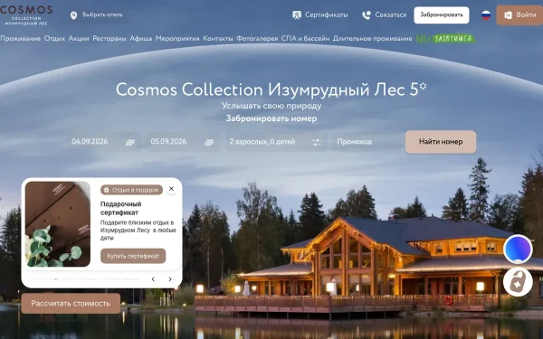Switch language via Russian flag icon
The image size is (543, 339).
pos(486,15)
